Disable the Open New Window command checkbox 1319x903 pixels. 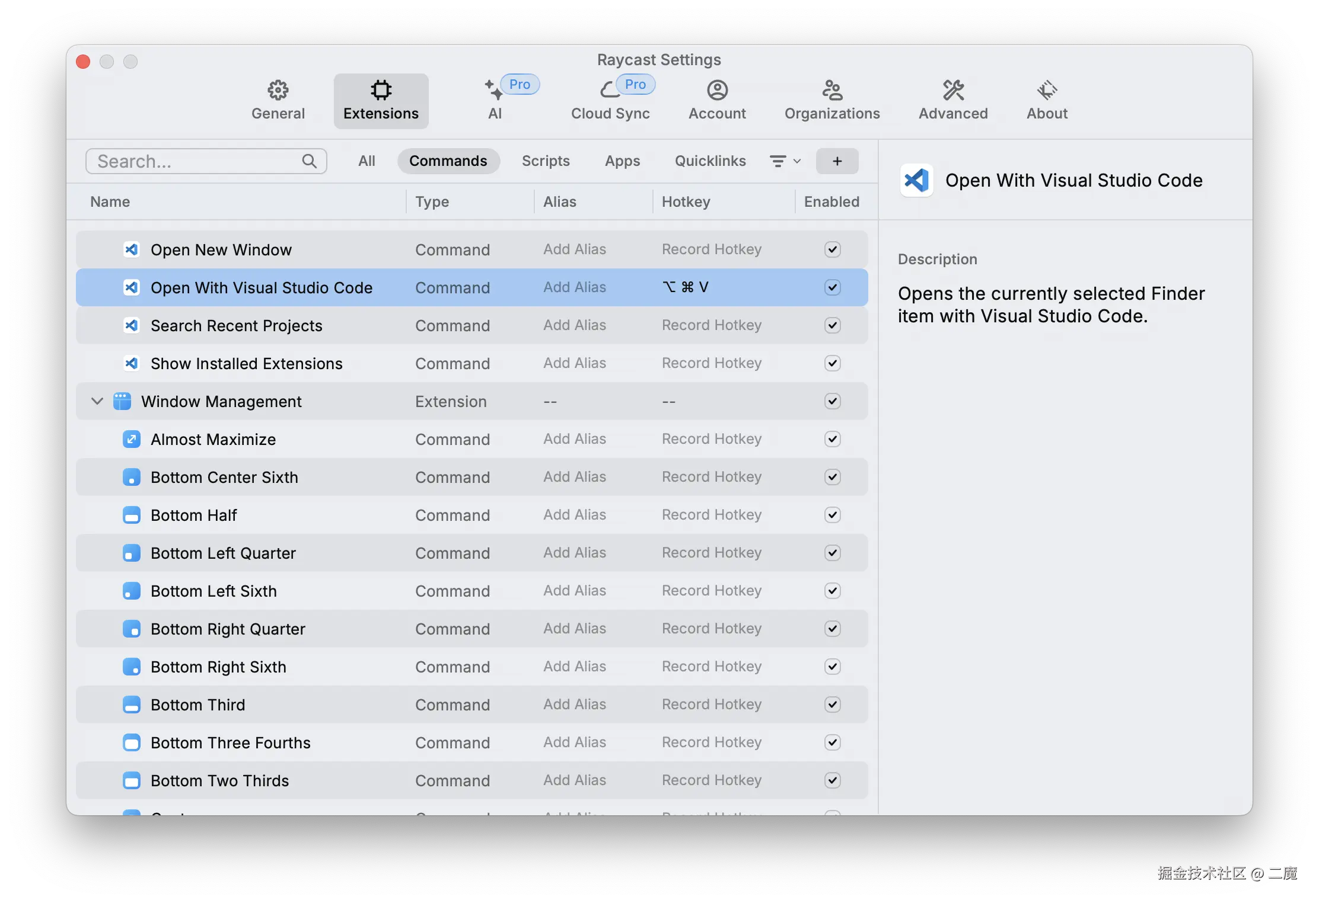(x=832, y=249)
